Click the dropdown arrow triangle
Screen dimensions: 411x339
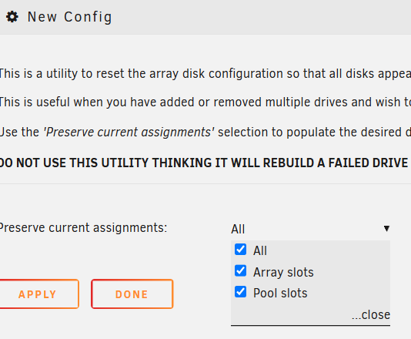tap(386, 228)
